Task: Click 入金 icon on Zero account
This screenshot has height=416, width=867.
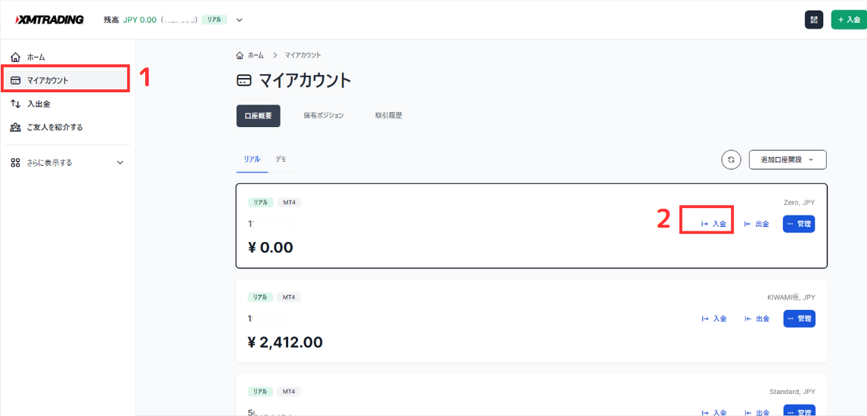Action: [705, 224]
